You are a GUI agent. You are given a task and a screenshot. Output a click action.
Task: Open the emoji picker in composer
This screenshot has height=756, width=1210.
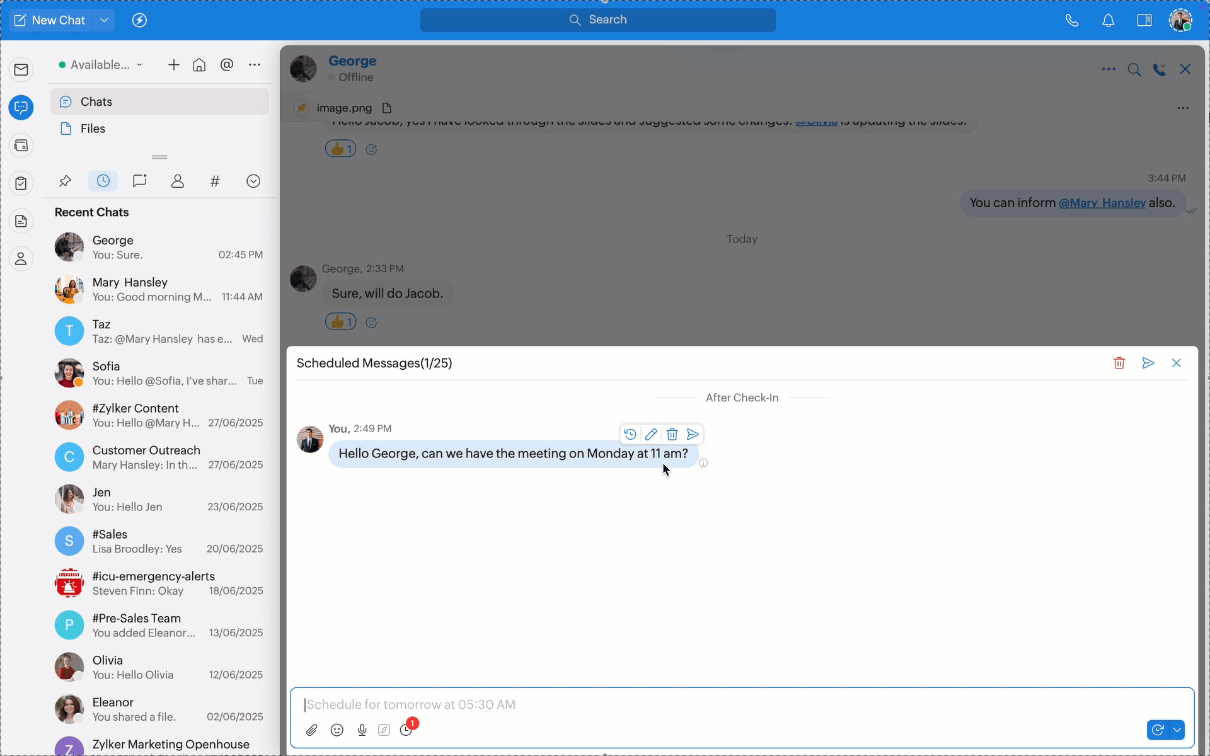[x=337, y=730]
